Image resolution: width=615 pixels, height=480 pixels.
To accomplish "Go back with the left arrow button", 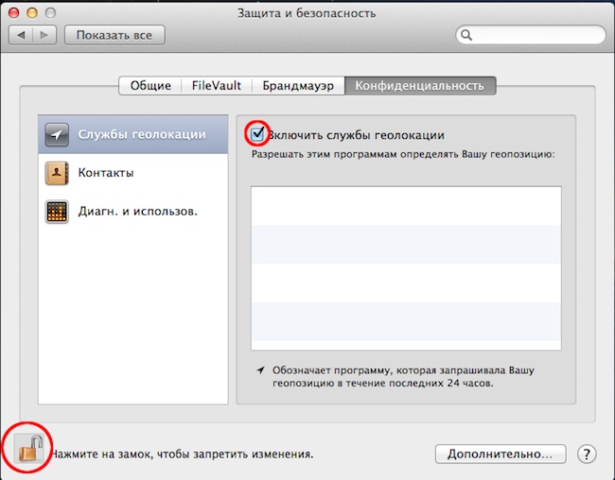I will (25, 35).
